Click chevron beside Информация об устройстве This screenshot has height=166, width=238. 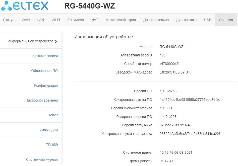(56, 41)
